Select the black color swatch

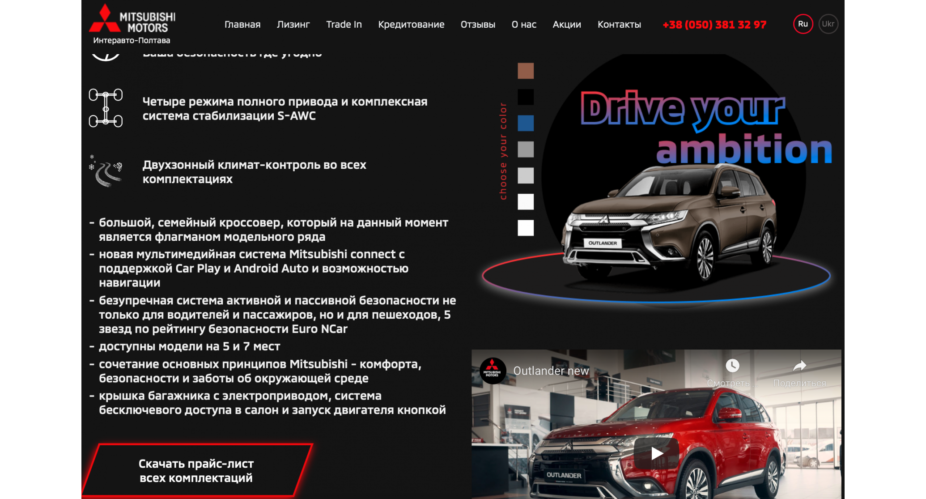click(526, 97)
